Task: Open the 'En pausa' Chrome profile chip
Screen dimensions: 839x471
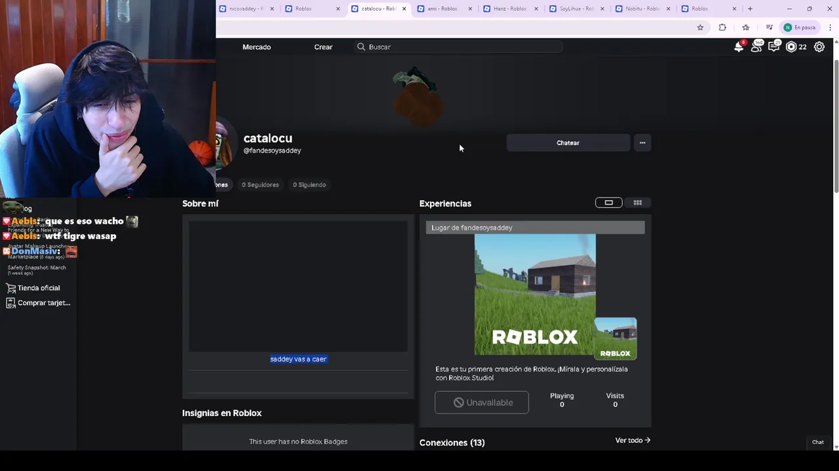Action: coord(800,27)
